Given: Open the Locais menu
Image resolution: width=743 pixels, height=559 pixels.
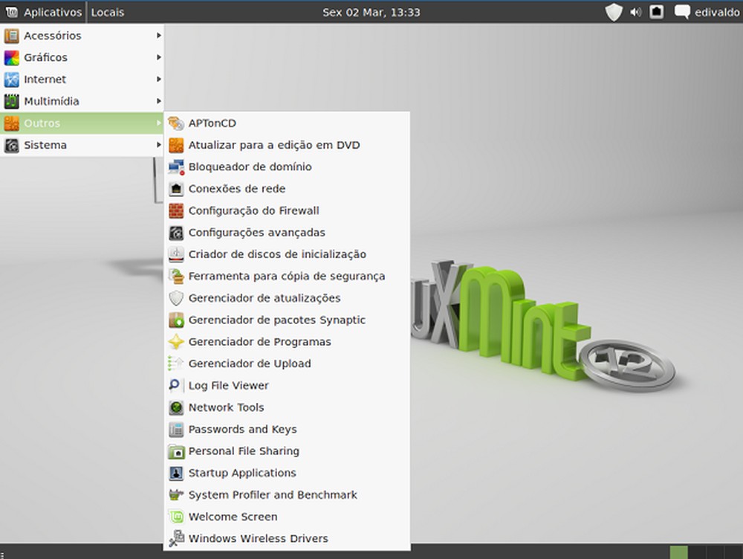Looking at the screenshot, I should [x=108, y=12].
